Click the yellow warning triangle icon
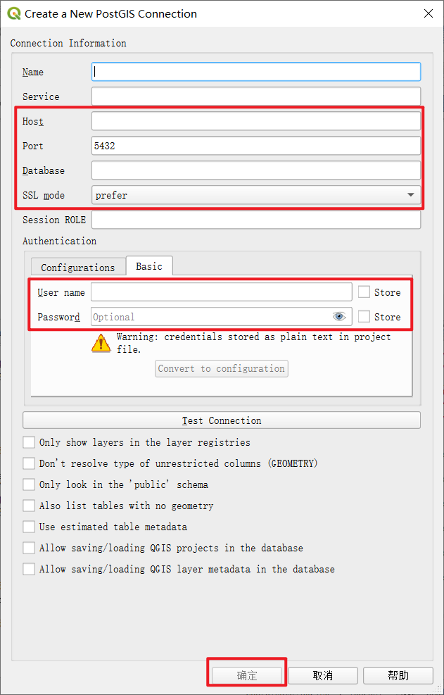The width and height of the screenshot is (444, 695). (101, 343)
